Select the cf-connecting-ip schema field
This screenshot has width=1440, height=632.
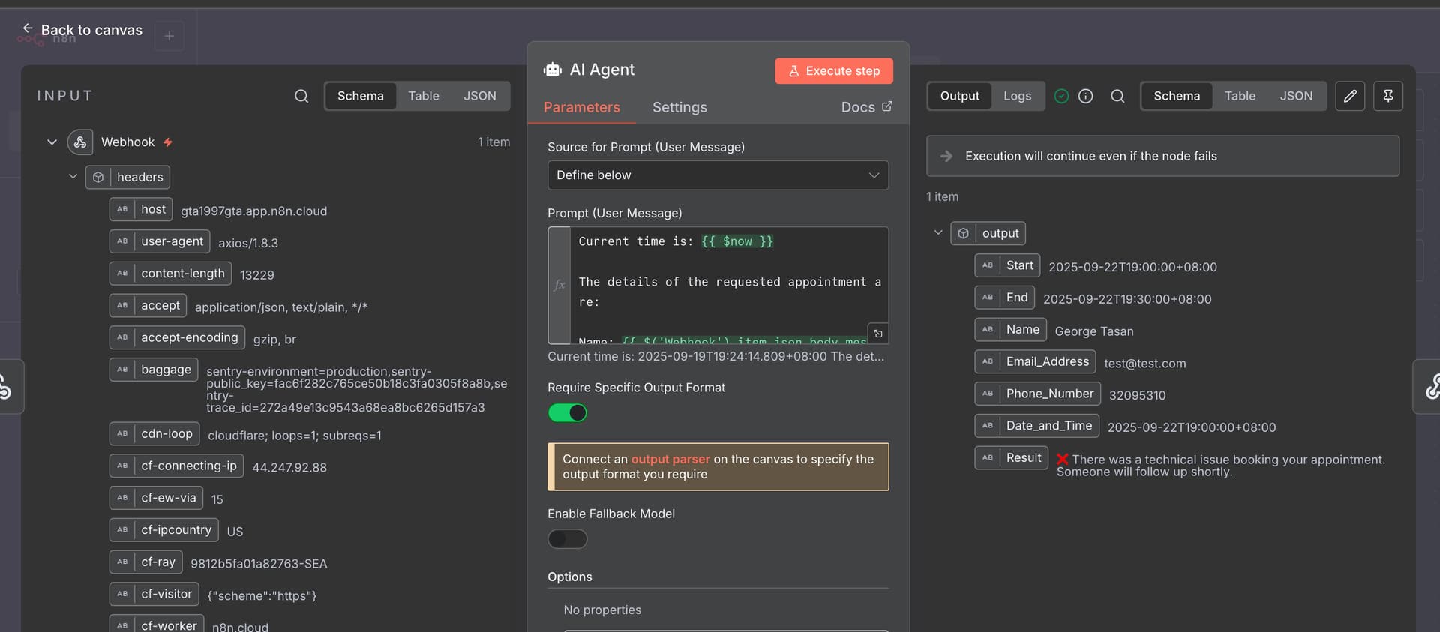177,466
